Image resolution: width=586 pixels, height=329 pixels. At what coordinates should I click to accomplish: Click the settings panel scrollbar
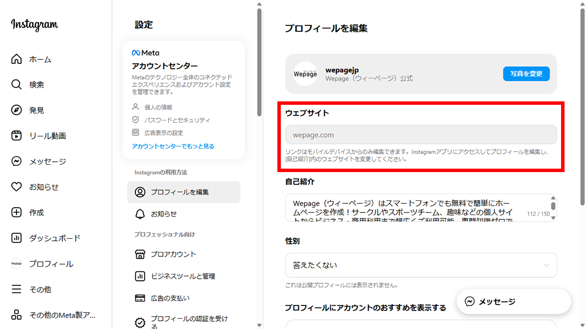(x=259, y=63)
